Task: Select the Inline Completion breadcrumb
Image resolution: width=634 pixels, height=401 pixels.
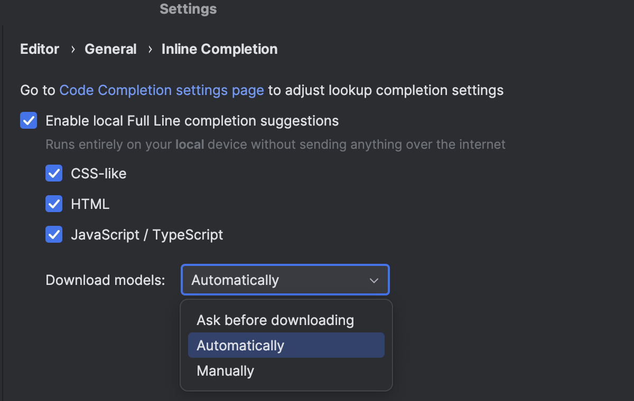Action: click(x=219, y=49)
